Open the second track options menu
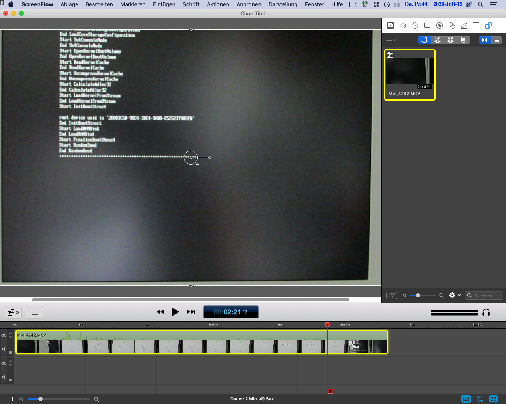Image resolution: width=506 pixels, height=404 pixels. click(11, 380)
